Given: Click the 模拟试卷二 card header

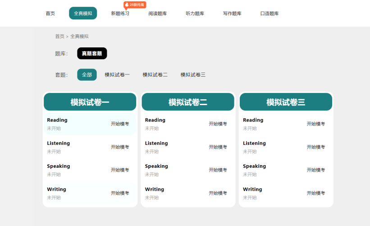Looking at the screenshot, I should [188, 102].
